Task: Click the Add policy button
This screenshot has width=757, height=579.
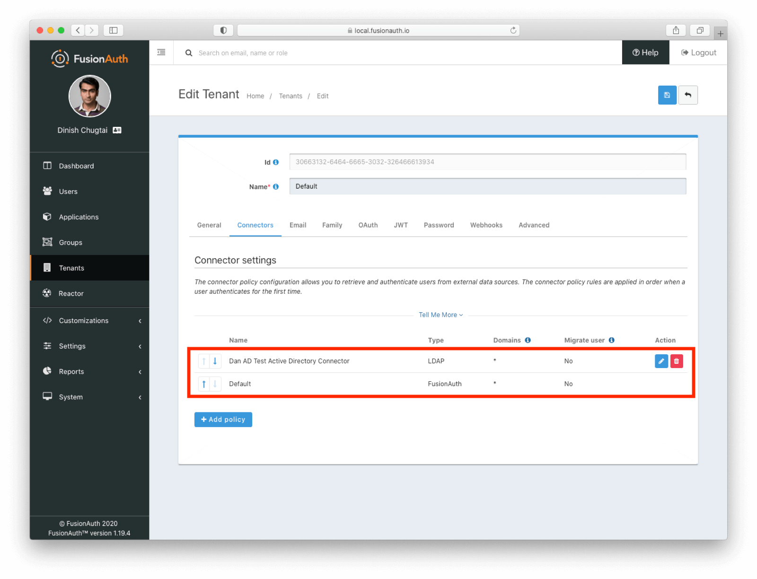Action: (223, 420)
